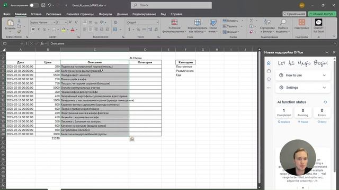Click the decrease indent icon
This screenshot has height=190, width=339.
coord(102,30)
